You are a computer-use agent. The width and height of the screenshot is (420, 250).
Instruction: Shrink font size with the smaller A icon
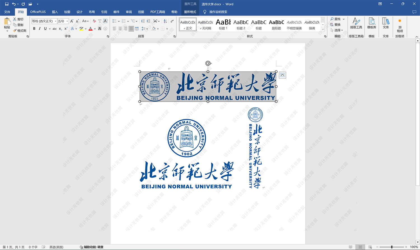[x=77, y=21]
